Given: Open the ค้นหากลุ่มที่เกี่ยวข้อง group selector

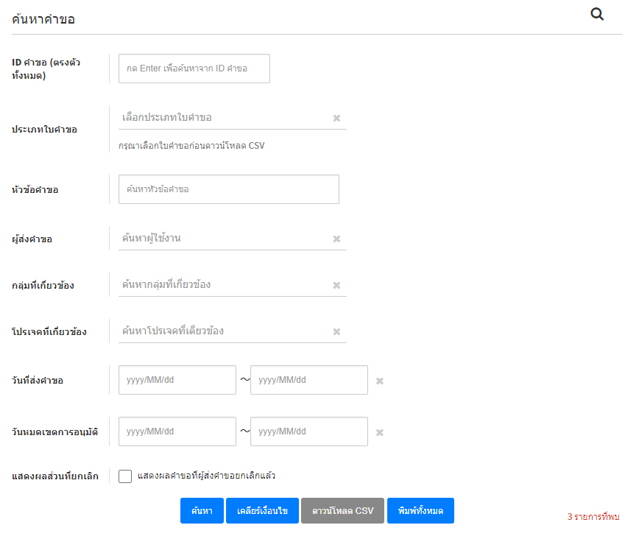Looking at the screenshot, I should pos(221,285).
